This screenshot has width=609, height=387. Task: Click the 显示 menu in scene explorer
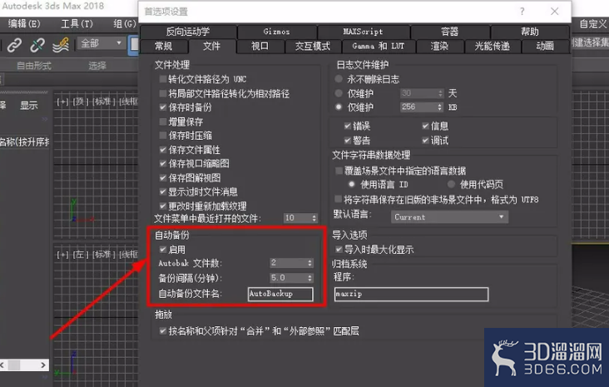point(29,106)
